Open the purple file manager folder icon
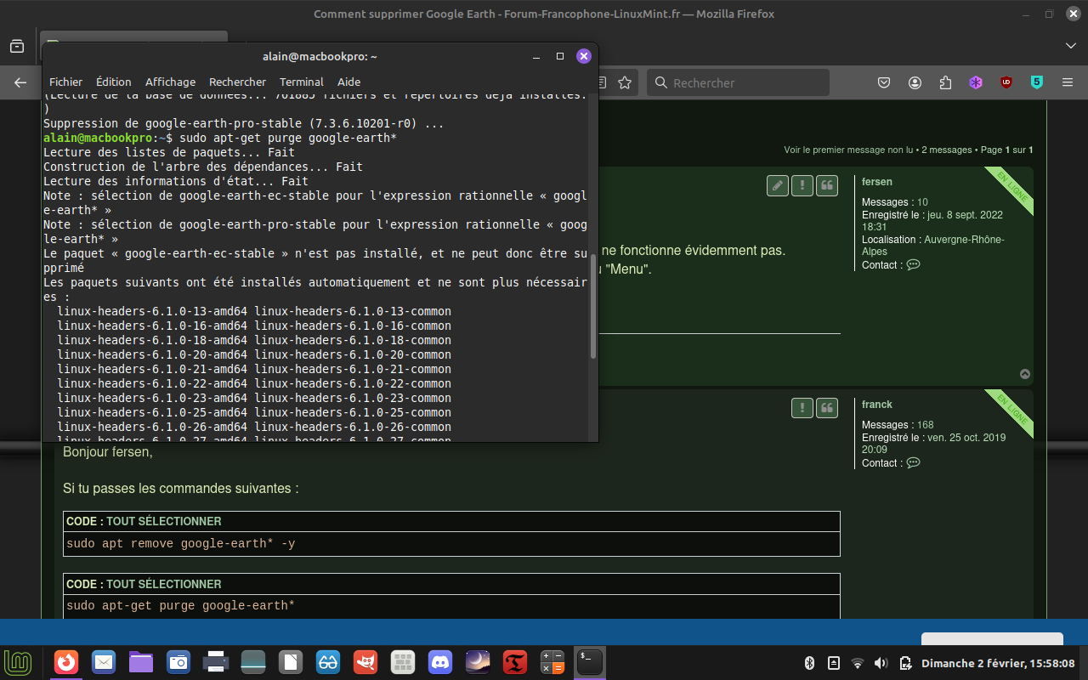 (x=141, y=662)
